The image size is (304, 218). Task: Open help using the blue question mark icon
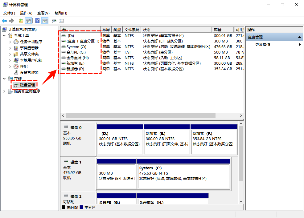point(38,21)
